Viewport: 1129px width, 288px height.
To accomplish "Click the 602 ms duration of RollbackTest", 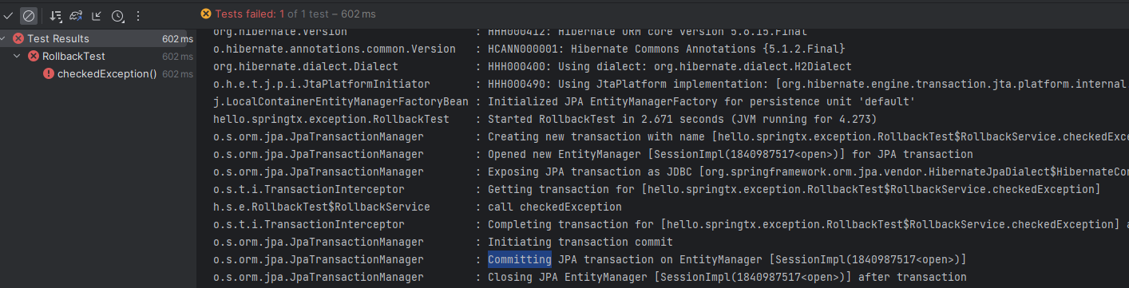I will coord(177,57).
